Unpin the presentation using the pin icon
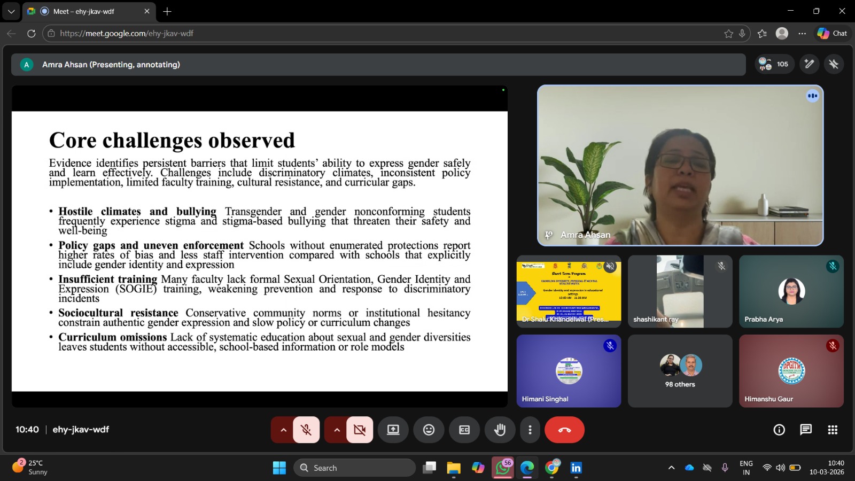 point(834,64)
